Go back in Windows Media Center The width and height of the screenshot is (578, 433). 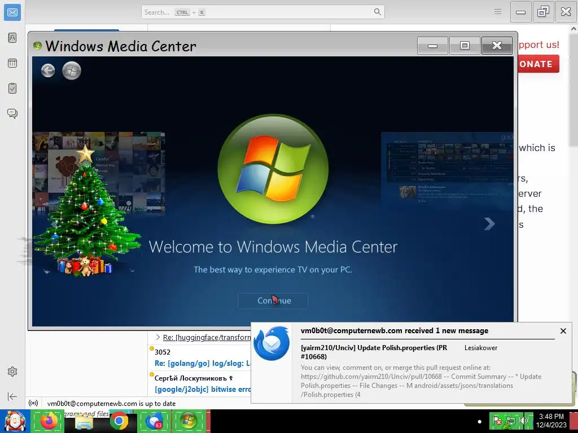[x=48, y=70]
